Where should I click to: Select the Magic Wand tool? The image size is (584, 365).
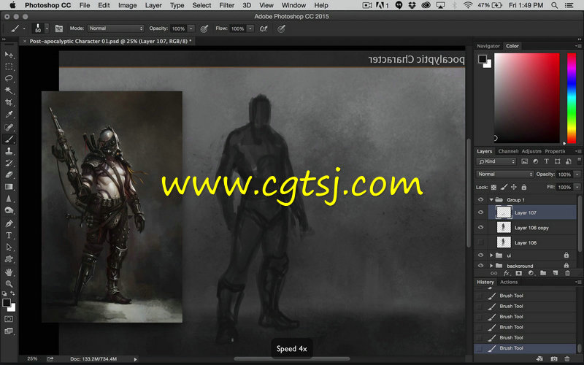[9, 91]
